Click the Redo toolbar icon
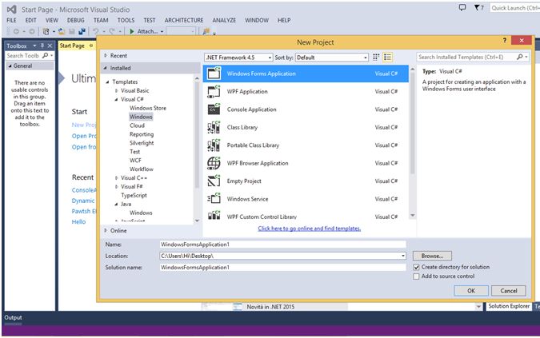Viewport: 540px width, 338px height. click(x=112, y=31)
